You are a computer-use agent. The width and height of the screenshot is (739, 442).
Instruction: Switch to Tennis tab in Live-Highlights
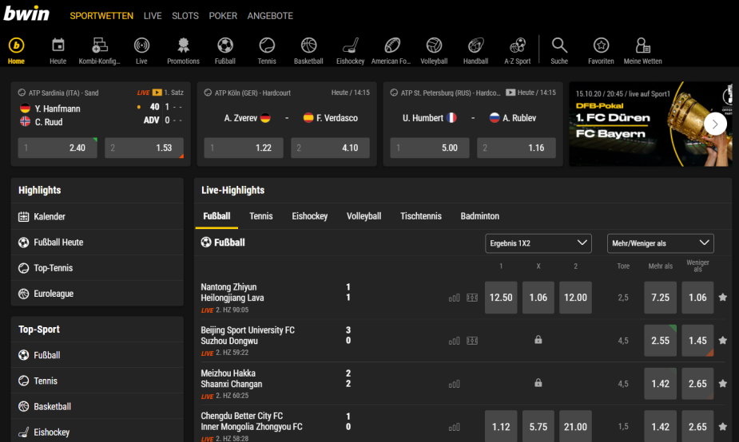(260, 216)
